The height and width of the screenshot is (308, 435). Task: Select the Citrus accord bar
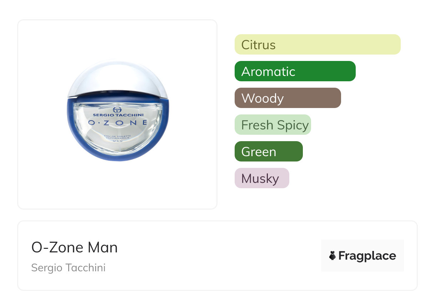point(317,45)
